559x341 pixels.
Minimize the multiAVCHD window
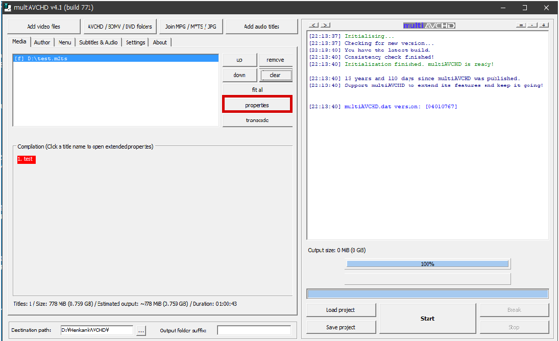(x=503, y=8)
